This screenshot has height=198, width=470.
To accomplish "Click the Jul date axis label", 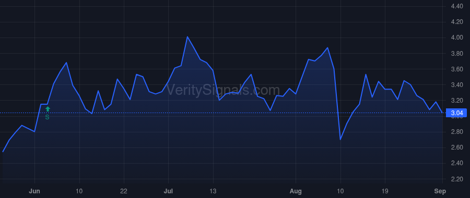I will tap(169, 191).
